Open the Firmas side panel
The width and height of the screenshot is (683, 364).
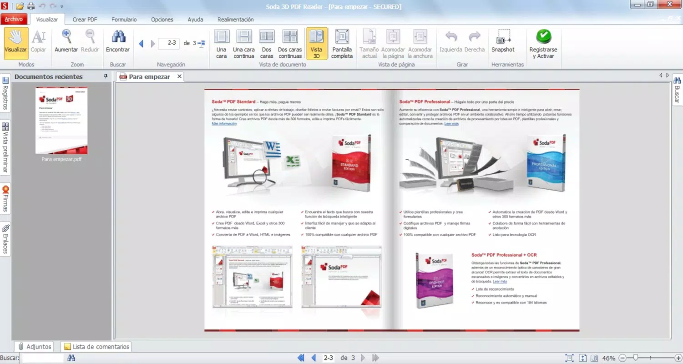[5, 199]
